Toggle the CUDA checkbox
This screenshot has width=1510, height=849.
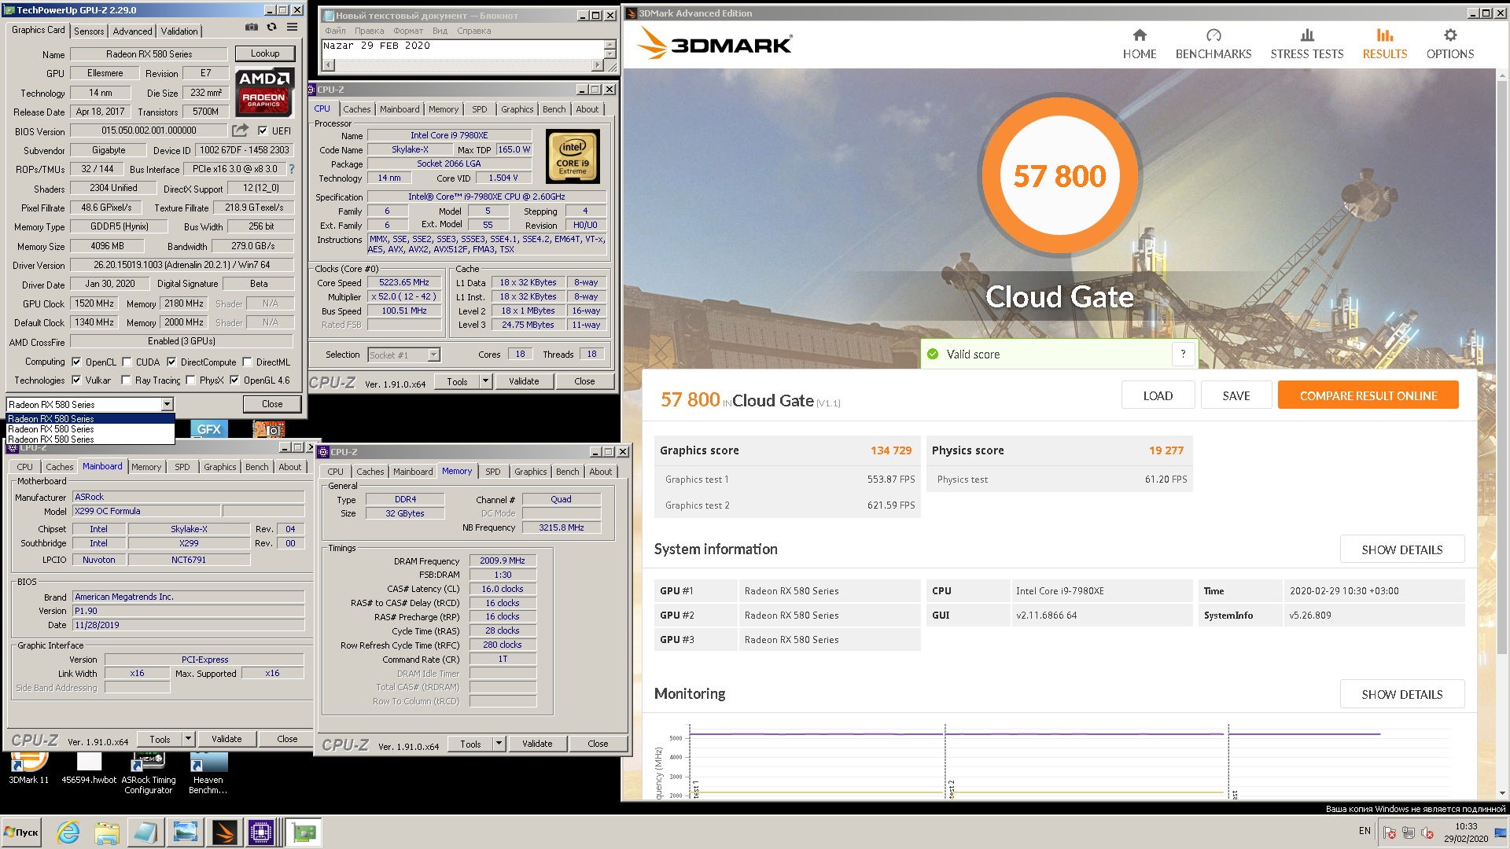point(127,362)
